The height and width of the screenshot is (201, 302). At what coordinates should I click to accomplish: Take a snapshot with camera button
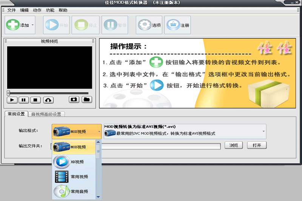click(74, 100)
